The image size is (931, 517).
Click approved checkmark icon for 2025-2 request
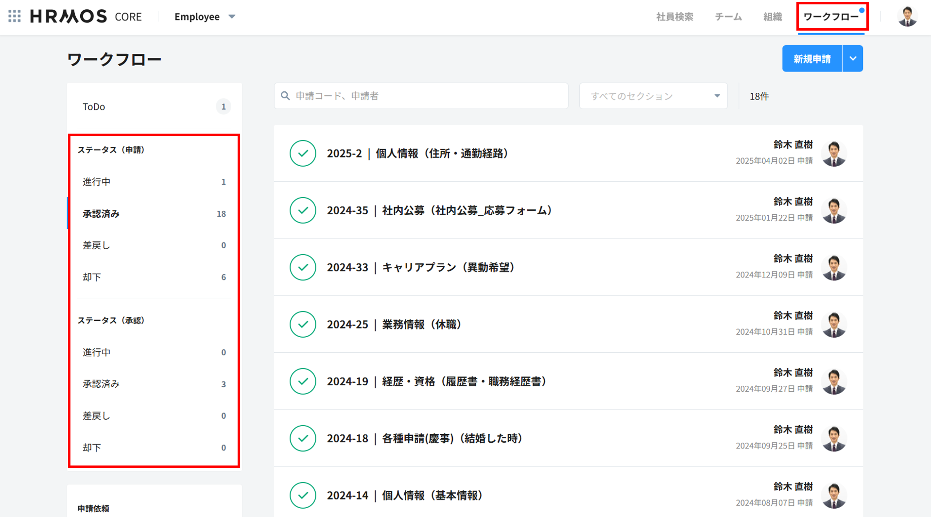click(x=303, y=154)
